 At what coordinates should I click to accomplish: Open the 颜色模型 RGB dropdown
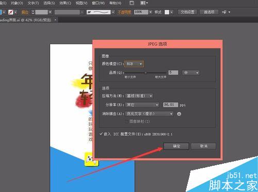134,64
